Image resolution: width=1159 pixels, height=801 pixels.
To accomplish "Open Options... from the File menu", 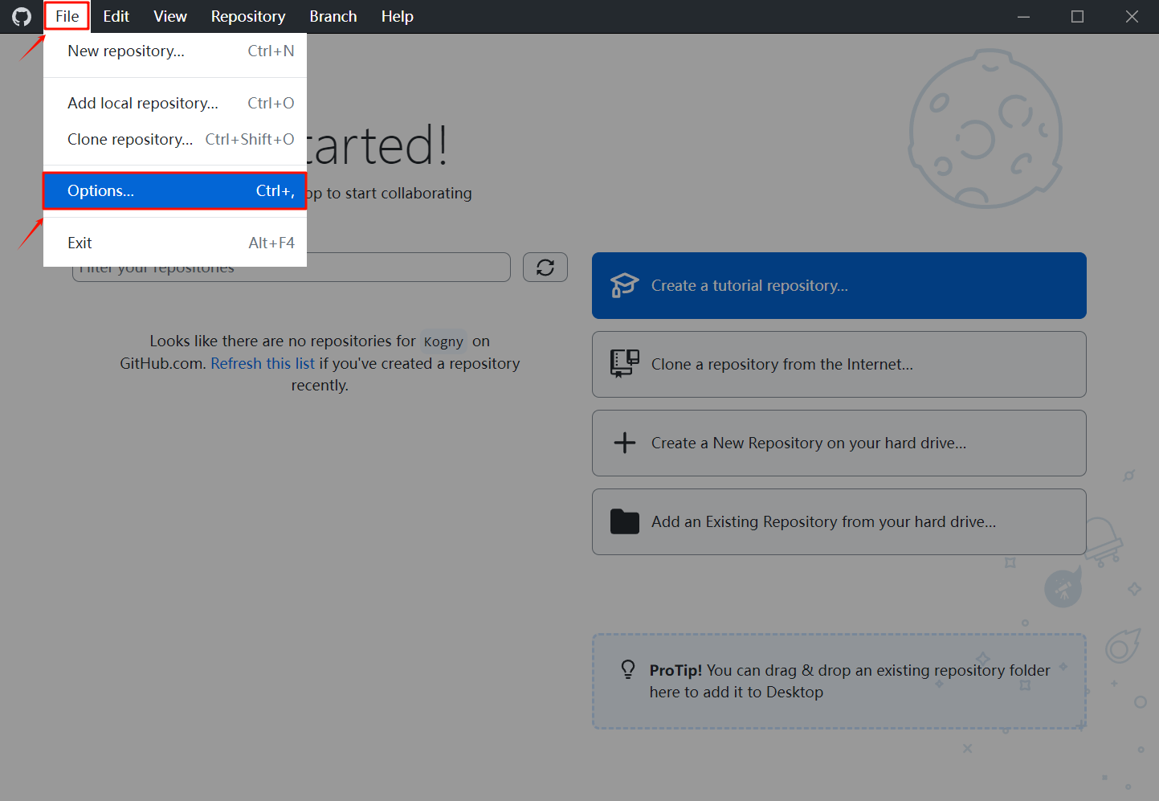I will [x=175, y=190].
